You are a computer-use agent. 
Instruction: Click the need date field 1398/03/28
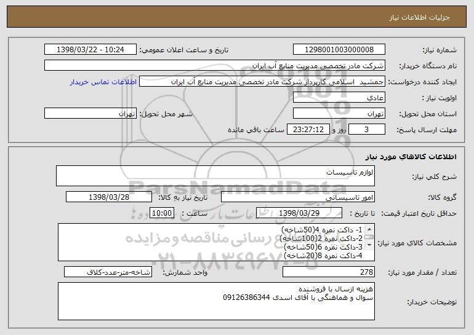click(x=109, y=197)
